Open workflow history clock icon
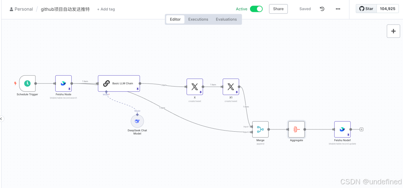This screenshot has height=188, width=403. click(322, 9)
